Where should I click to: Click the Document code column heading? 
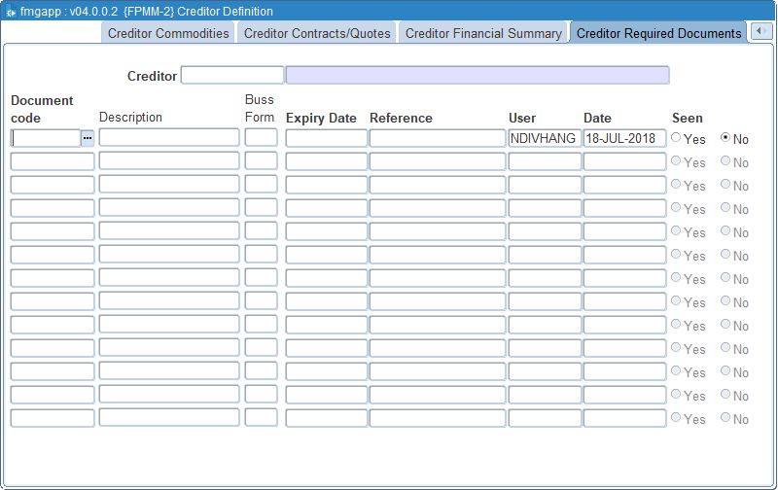click(x=42, y=109)
